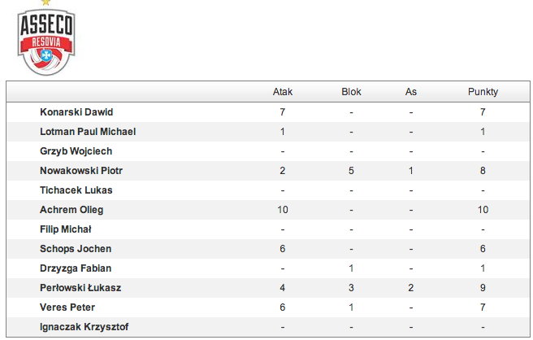Open Drzyzga Fabian player entry
533x340 pixels.
76,268
